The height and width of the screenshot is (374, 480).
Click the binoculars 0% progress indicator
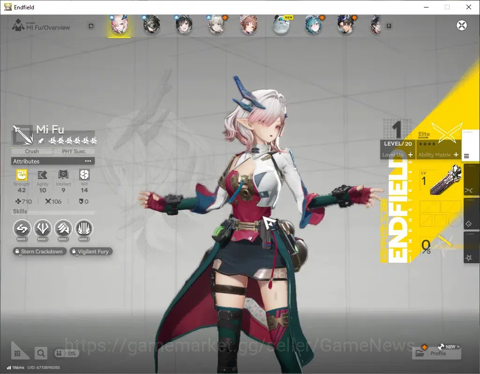click(x=66, y=353)
